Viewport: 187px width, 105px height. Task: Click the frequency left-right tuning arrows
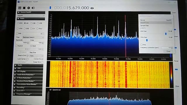point(92,8)
